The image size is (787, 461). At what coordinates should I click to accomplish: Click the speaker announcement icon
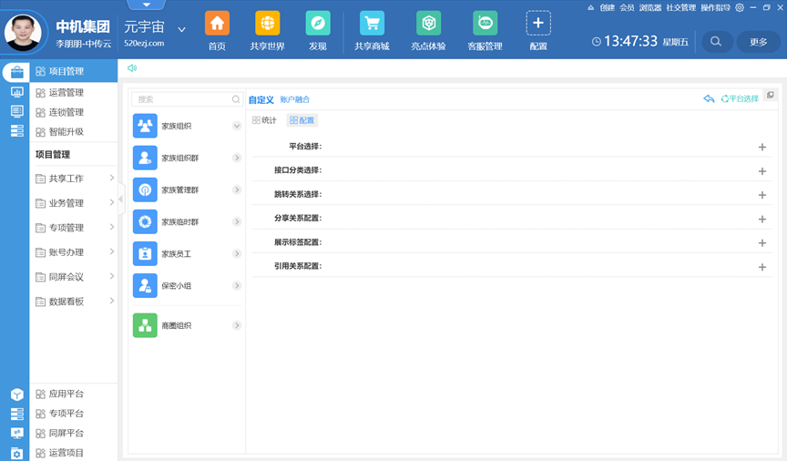[132, 68]
